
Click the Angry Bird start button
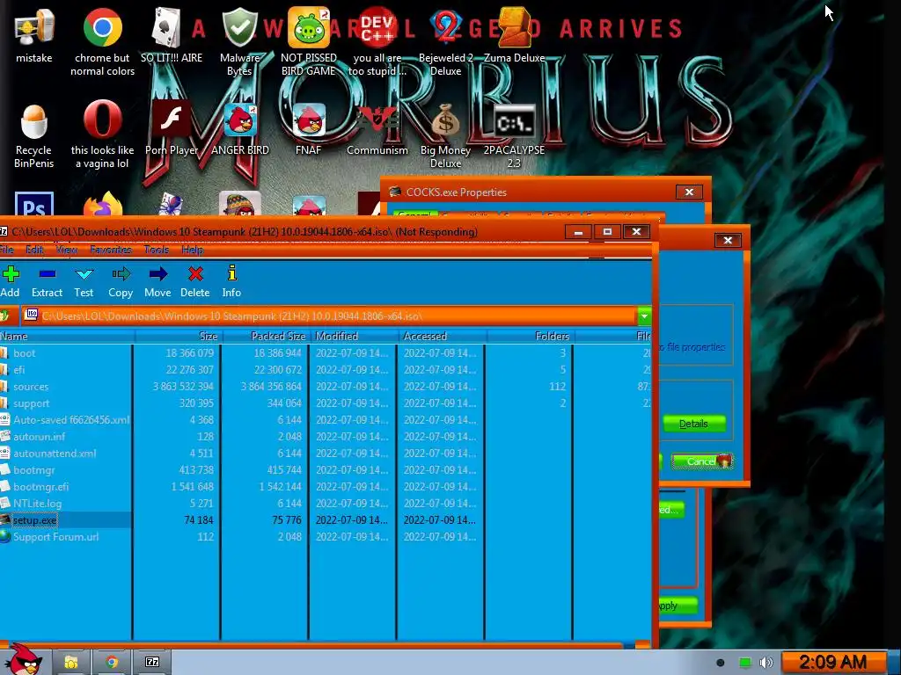pos(23,659)
